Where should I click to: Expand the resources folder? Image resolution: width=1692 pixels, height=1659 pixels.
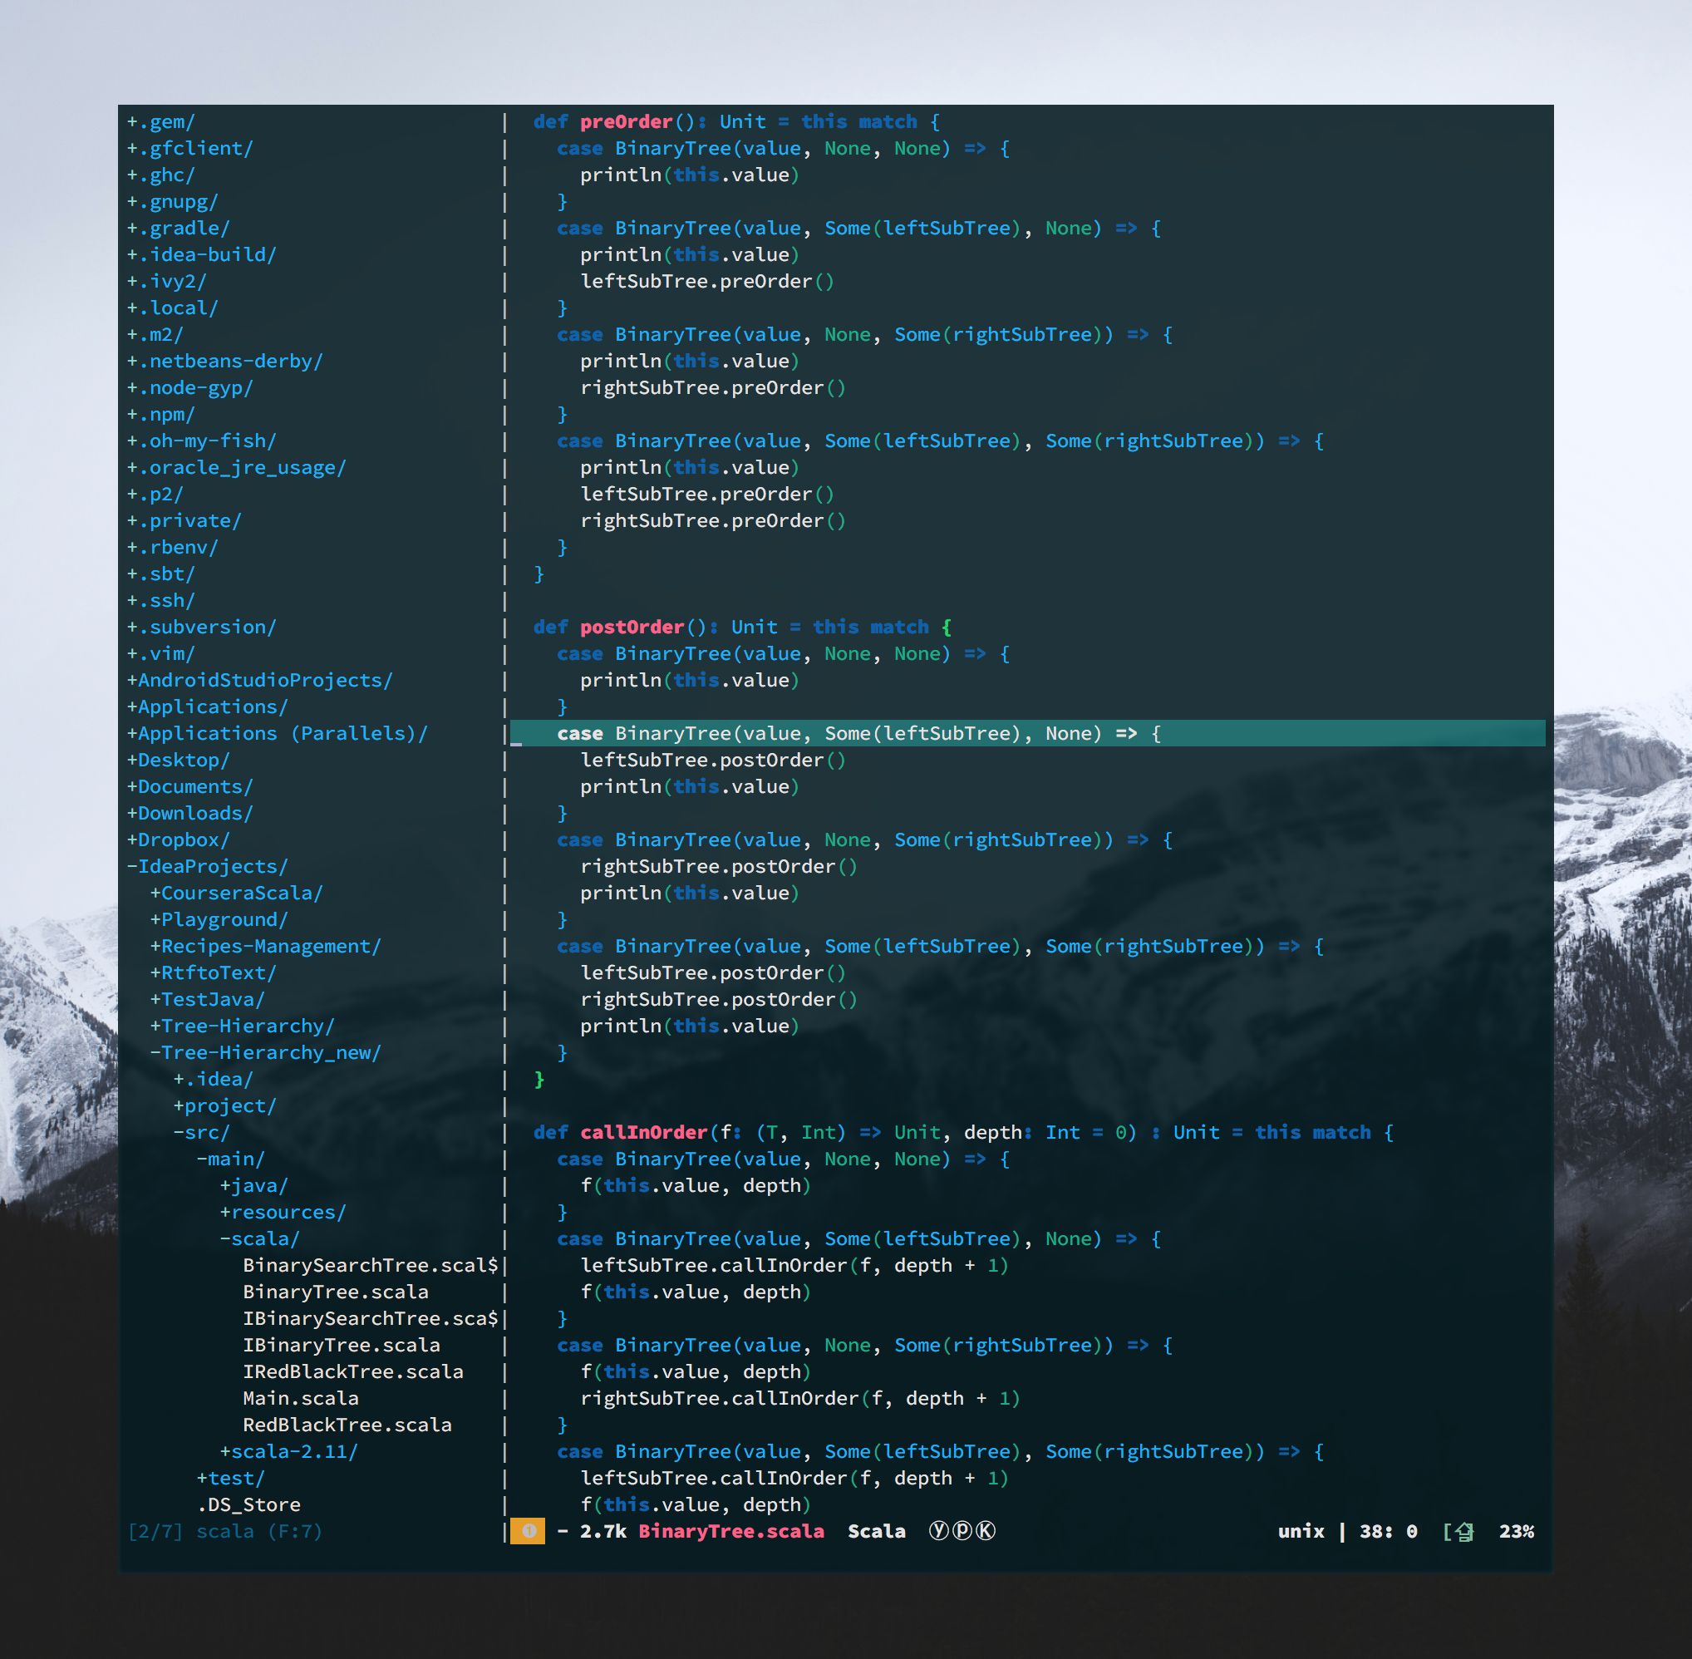(x=283, y=1212)
